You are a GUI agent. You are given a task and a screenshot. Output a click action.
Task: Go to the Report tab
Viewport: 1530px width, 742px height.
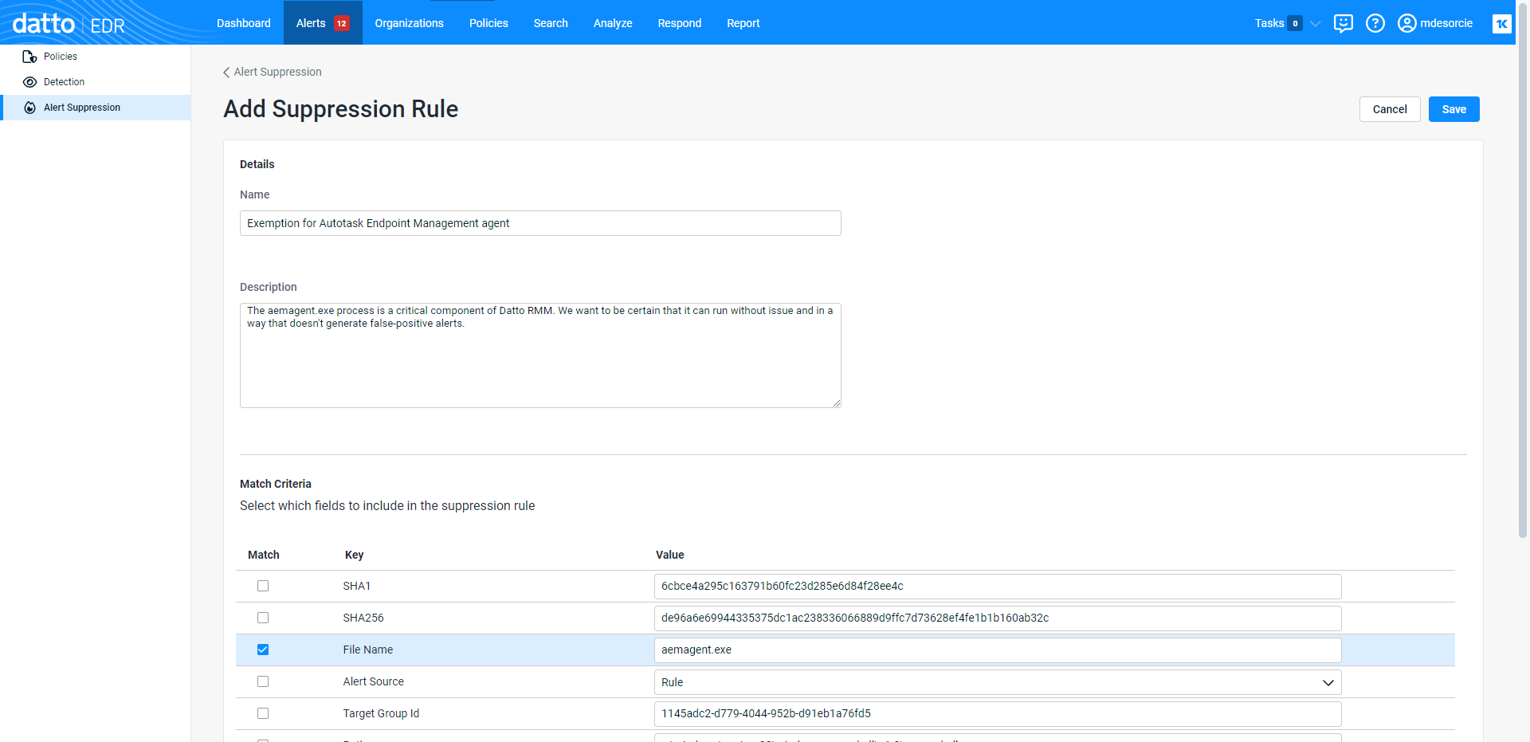[x=743, y=23]
